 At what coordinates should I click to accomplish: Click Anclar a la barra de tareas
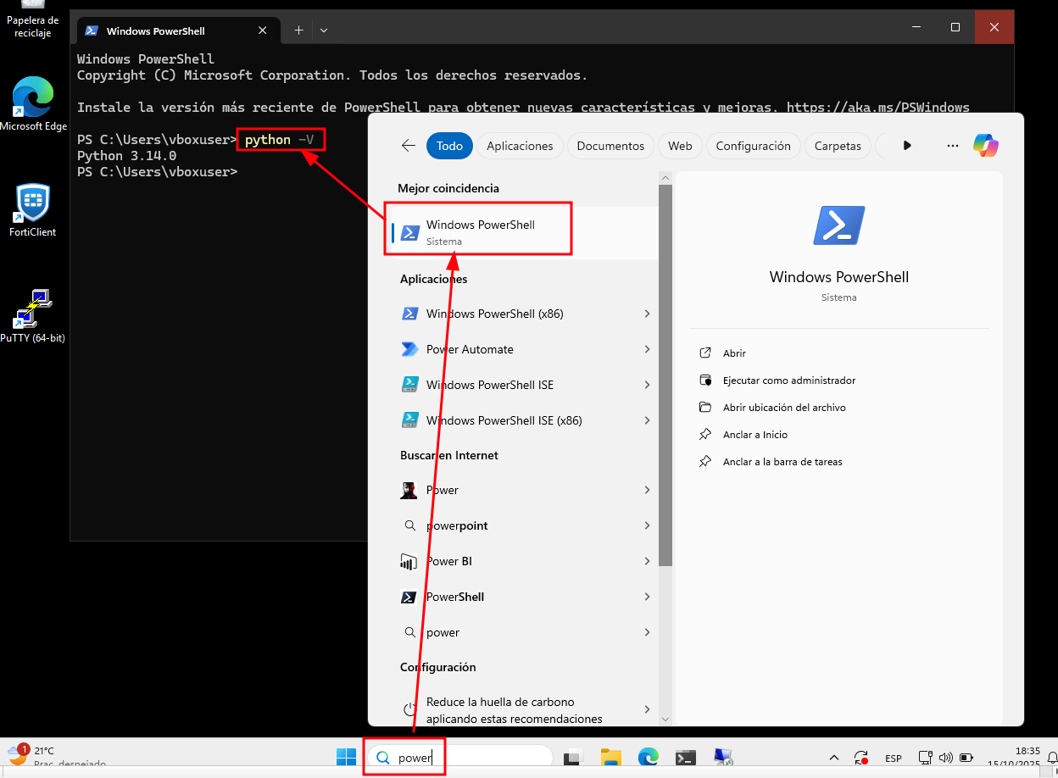tap(782, 462)
